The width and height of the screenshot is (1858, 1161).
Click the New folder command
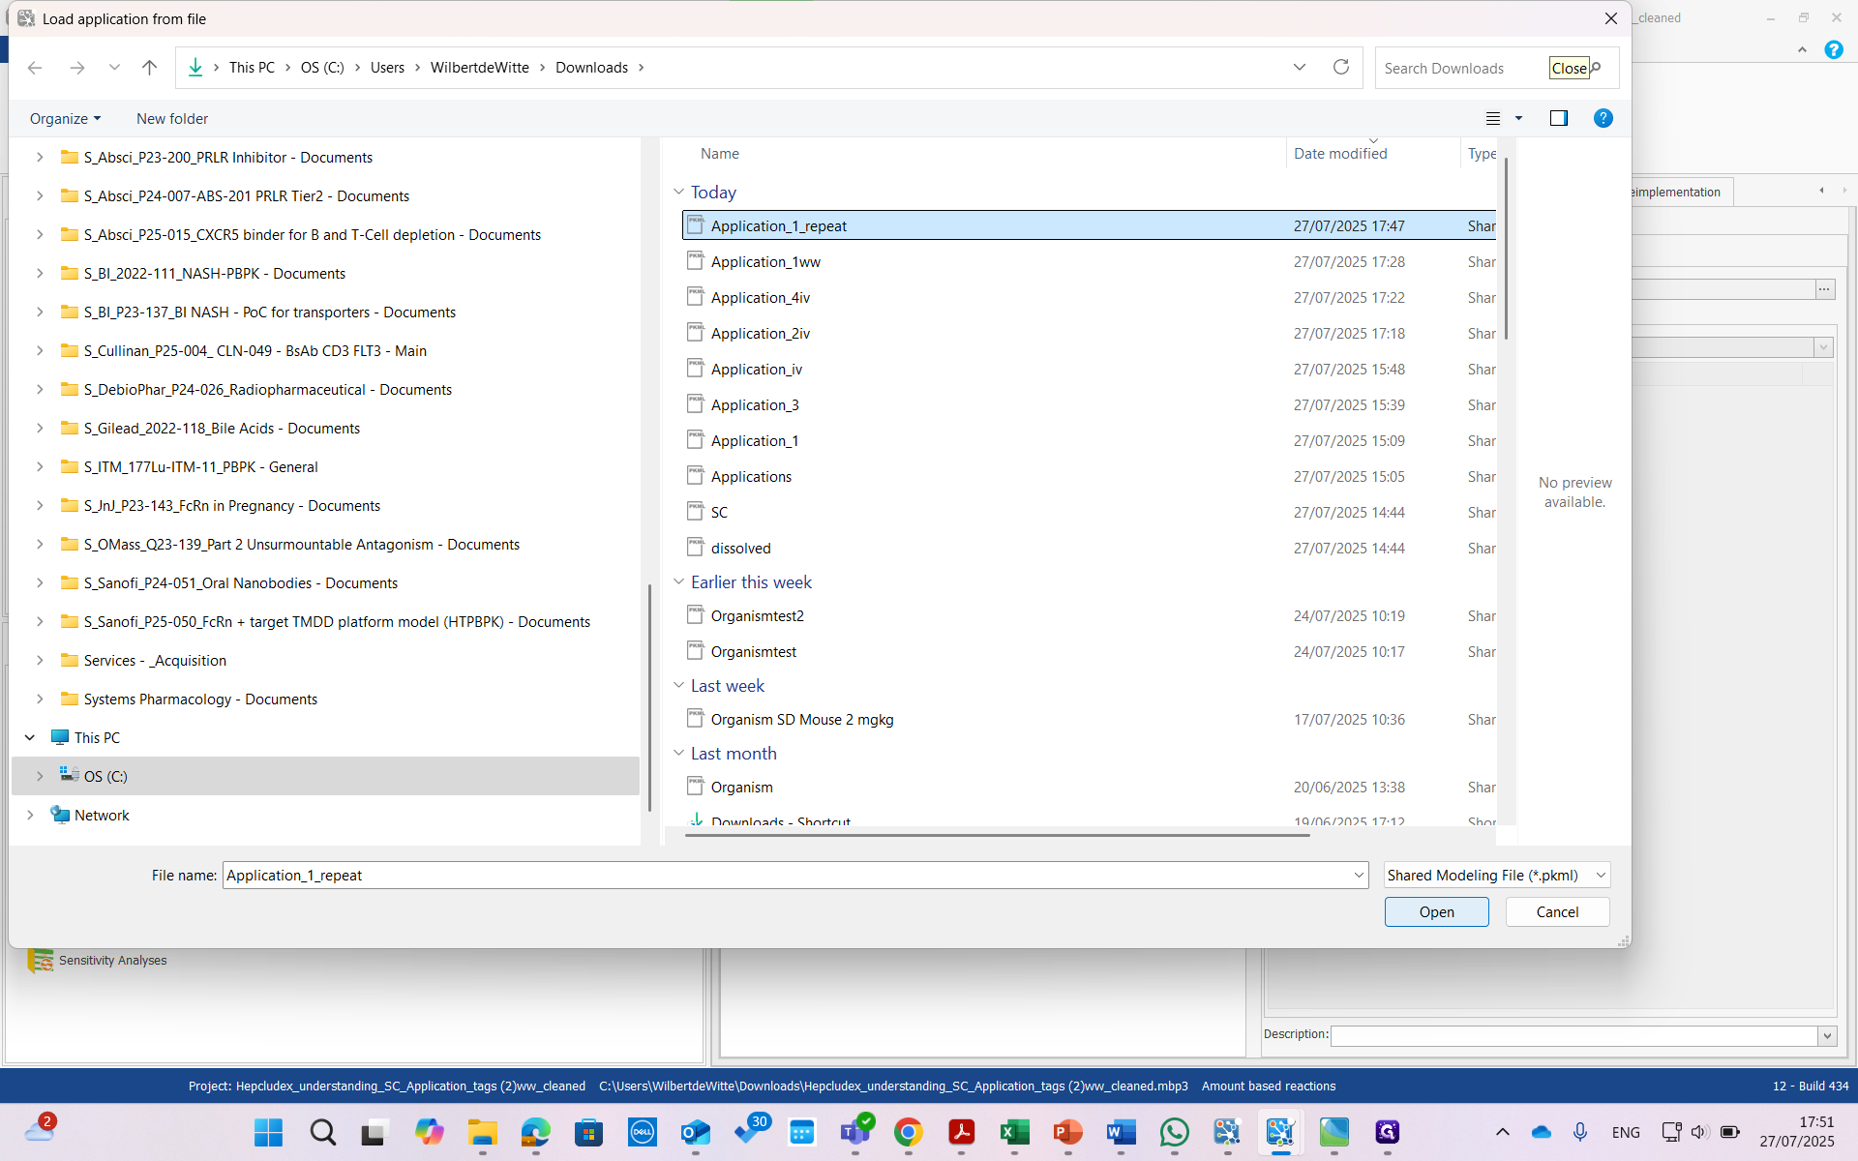(x=172, y=118)
